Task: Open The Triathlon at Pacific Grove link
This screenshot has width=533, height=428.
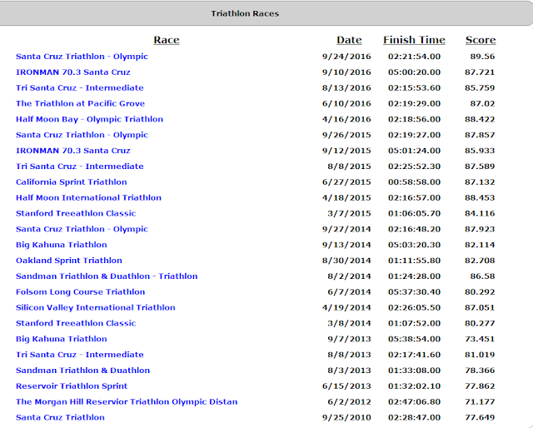Action: (80, 103)
